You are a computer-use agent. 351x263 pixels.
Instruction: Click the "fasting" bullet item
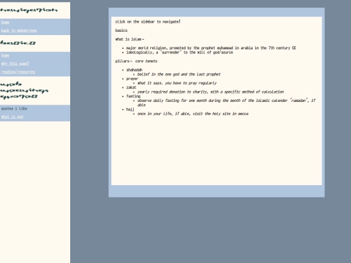[133, 96]
